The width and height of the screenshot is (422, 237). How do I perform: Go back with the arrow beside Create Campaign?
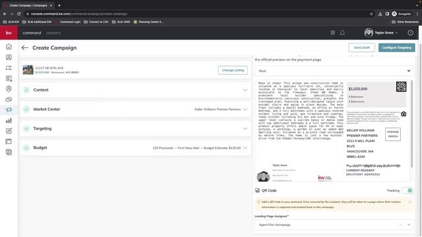(25, 48)
